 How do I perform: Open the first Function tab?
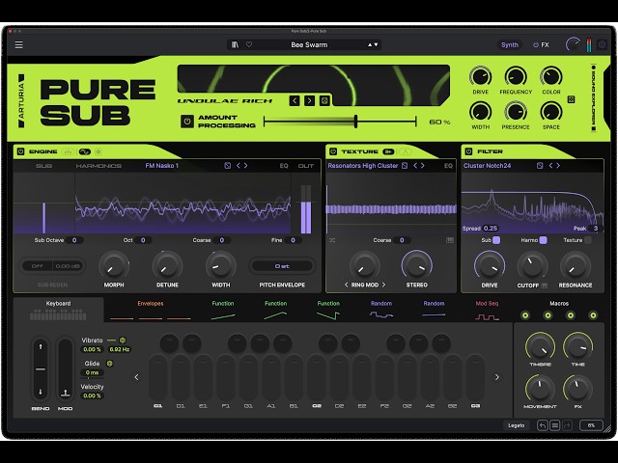pos(223,310)
